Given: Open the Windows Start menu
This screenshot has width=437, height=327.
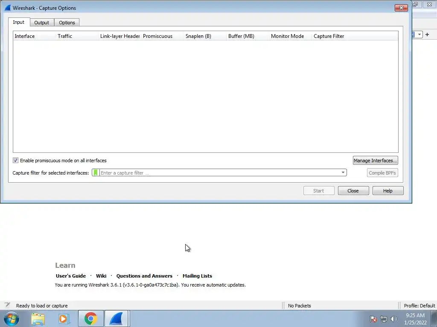Looking at the screenshot, I should pyautogui.click(x=12, y=318).
